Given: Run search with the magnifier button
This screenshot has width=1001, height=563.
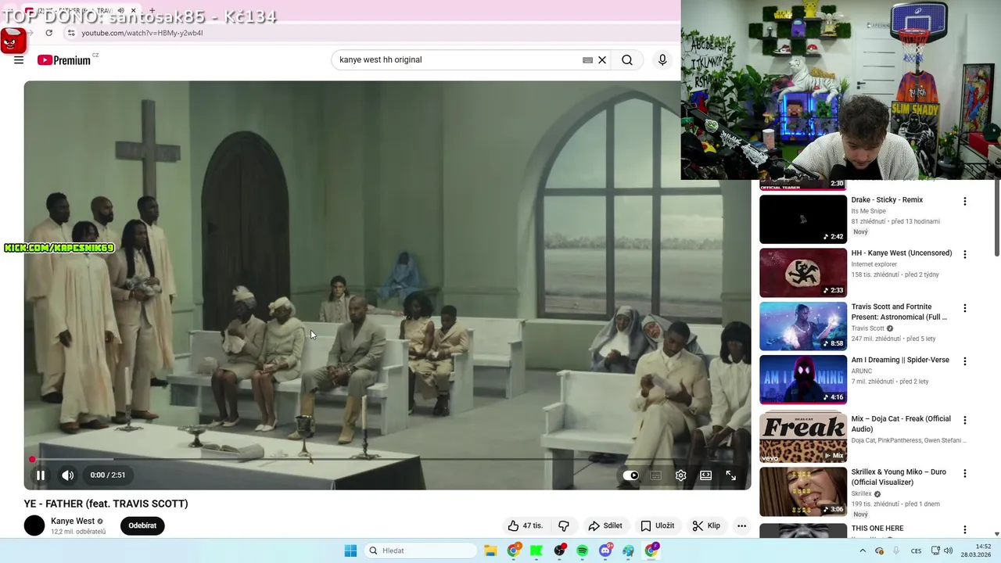Looking at the screenshot, I should pos(627,60).
